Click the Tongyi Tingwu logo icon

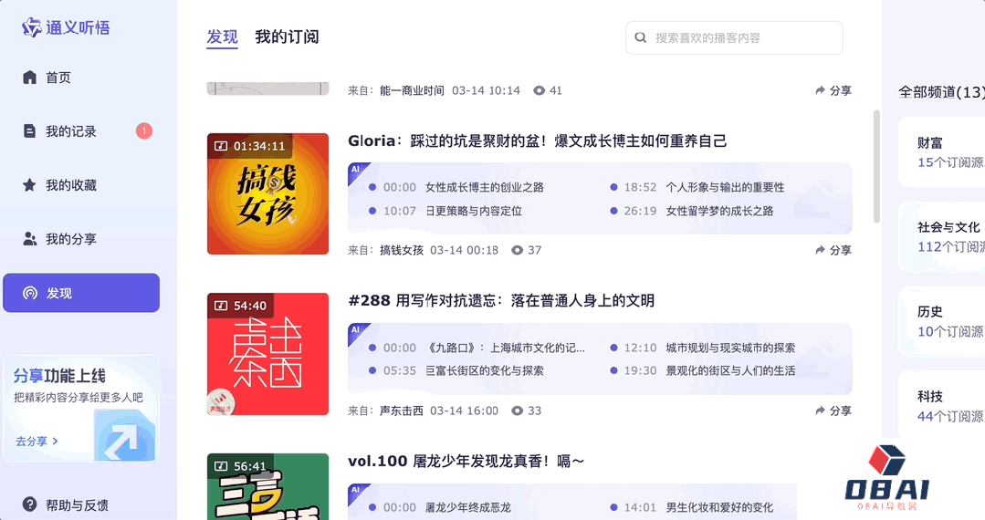tap(32, 27)
